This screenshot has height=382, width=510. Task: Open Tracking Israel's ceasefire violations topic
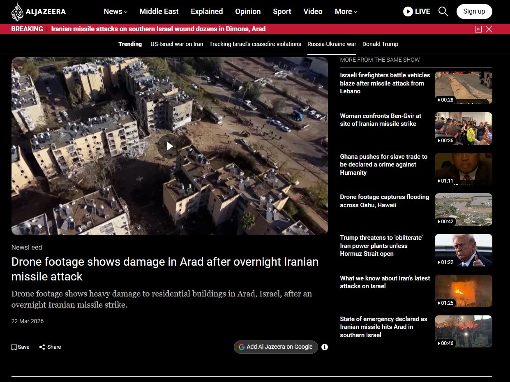(255, 44)
